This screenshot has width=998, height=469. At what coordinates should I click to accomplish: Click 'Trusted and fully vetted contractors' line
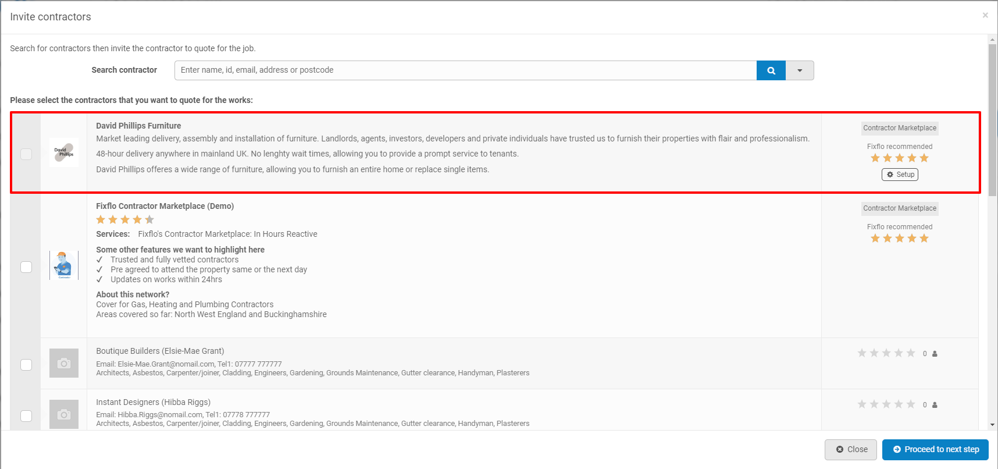tap(174, 260)
